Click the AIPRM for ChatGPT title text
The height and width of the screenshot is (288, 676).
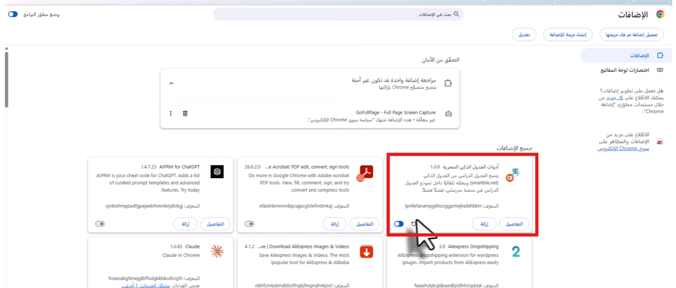click(x=181, y=167)
